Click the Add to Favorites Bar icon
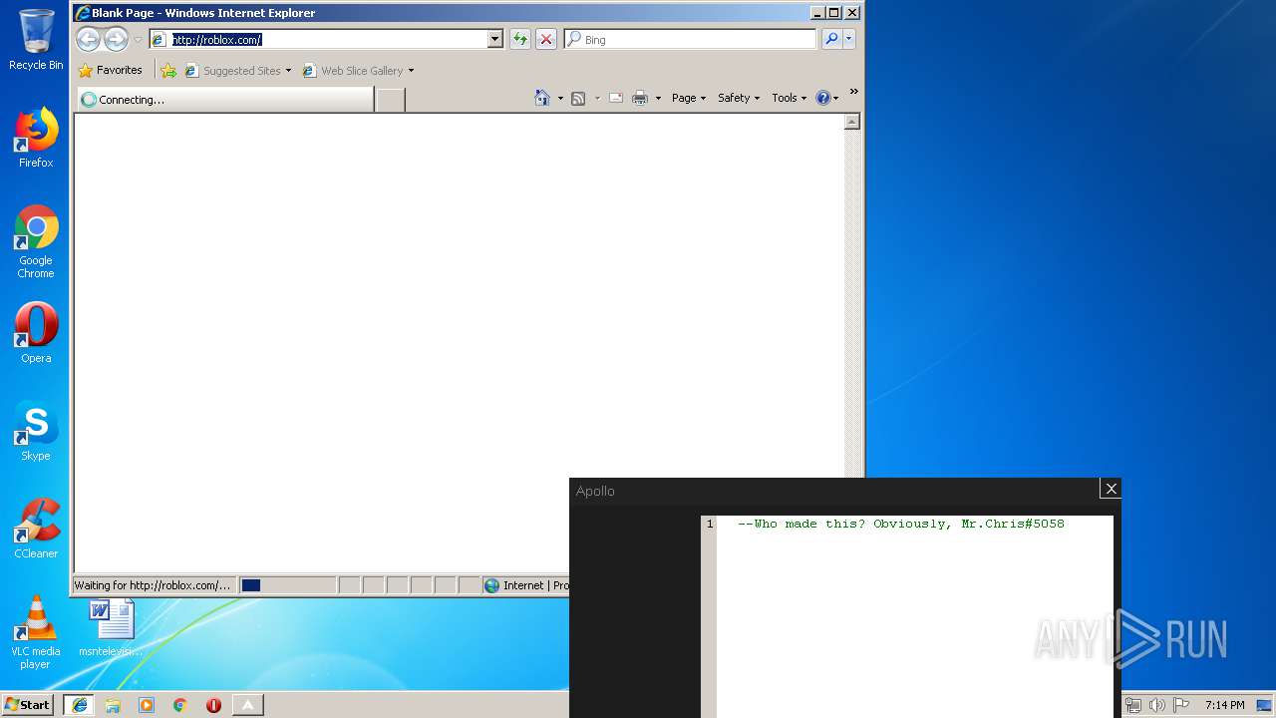 pos(168,70)
